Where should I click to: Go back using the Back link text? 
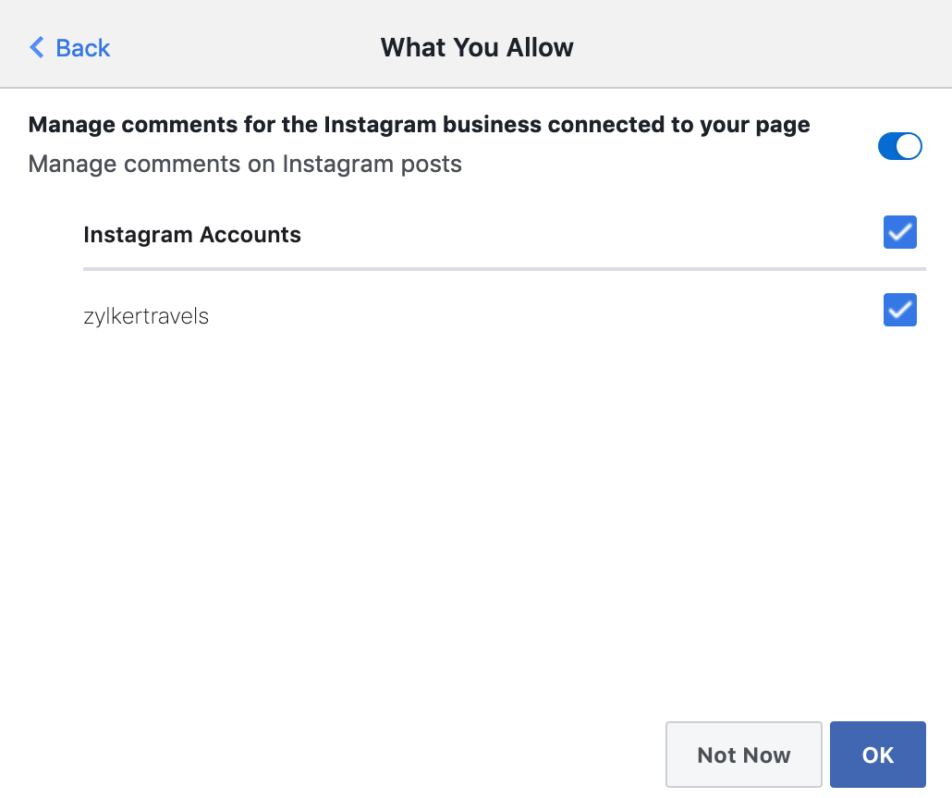[x=83, y=48]
